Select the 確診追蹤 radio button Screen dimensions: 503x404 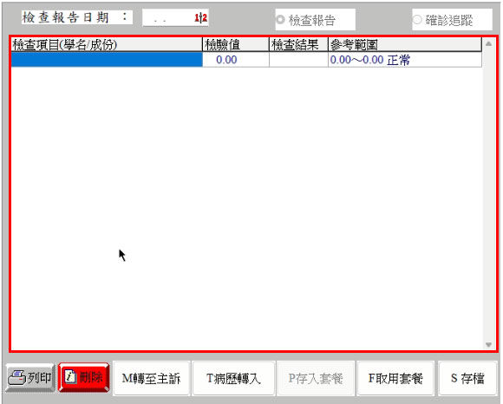coord(417,20)
